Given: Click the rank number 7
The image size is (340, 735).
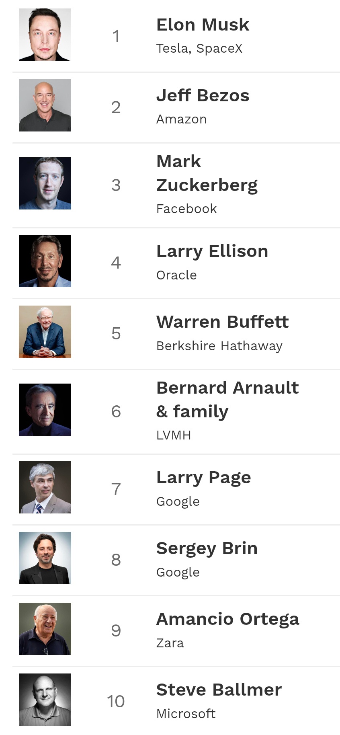Looking at the screenshot, I should coord(116,489).
